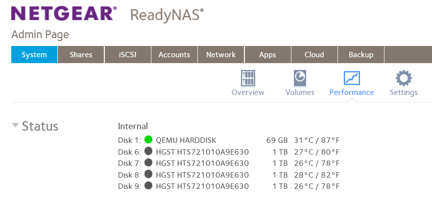The height and width of the screenshot is (204, 432).
Task: Click the gray status dot for Disk 6
Action: point(149,152)
